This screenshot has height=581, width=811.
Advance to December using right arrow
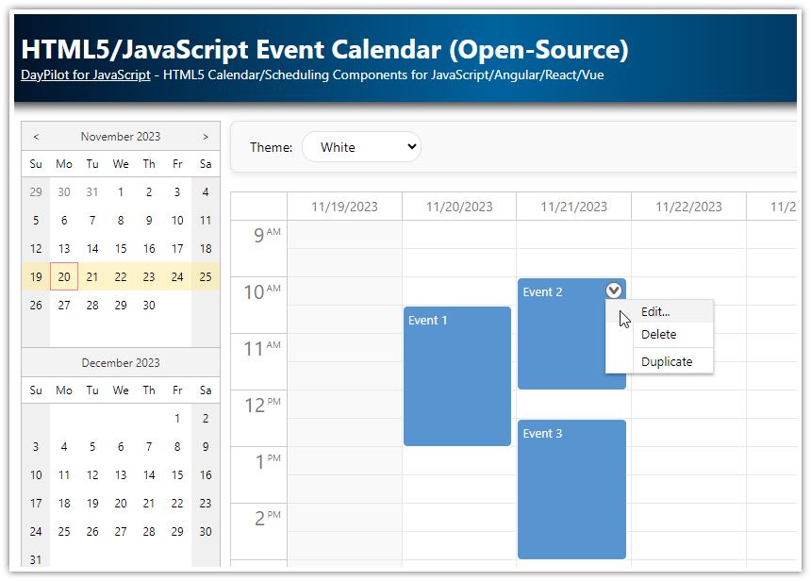tap(206, 136)
